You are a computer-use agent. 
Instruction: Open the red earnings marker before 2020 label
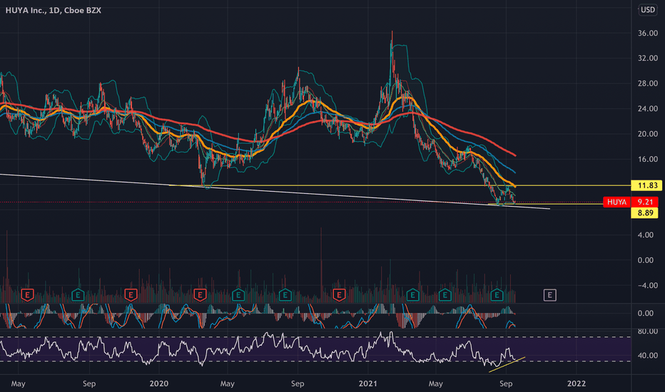pyautogui.click(x=131, y=294)
